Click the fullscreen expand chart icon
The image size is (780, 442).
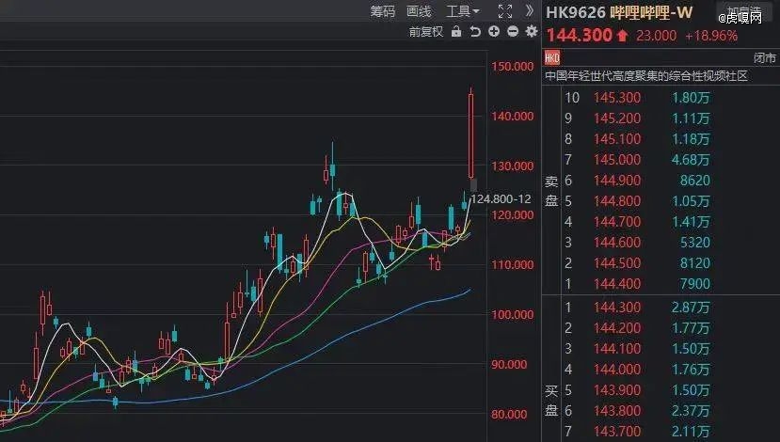504,11
